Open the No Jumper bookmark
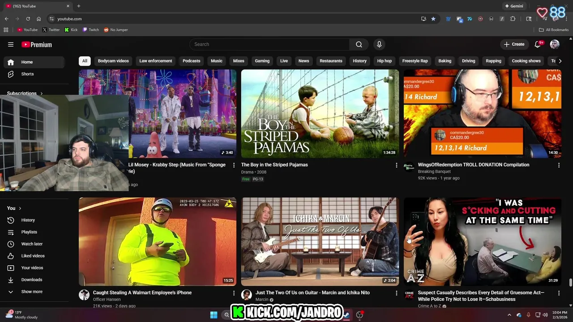This screenshot has width=573, height=322. (116, 30)
